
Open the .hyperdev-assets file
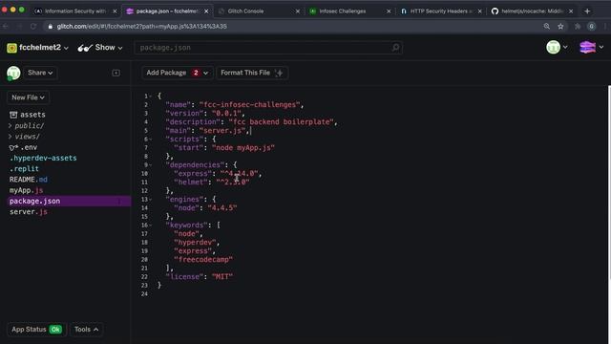click(x=43, y=158)
